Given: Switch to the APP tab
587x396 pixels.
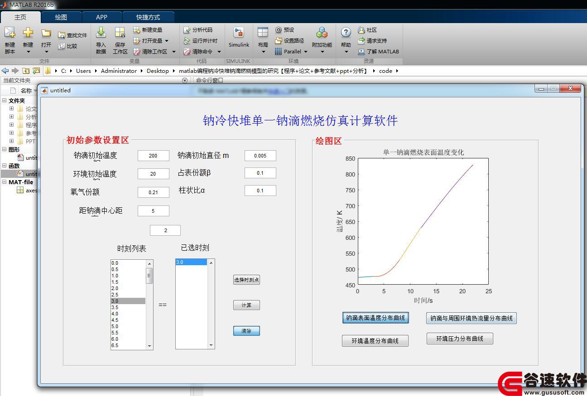Looking at the screenshot, I should (x=102, y=17).
